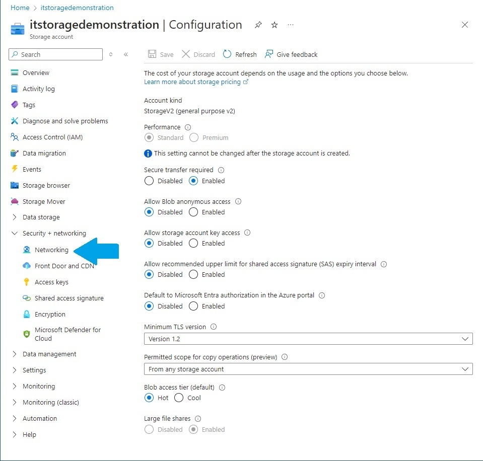Click the Networking globe icon
483x461 pixels.
[27, 250]
